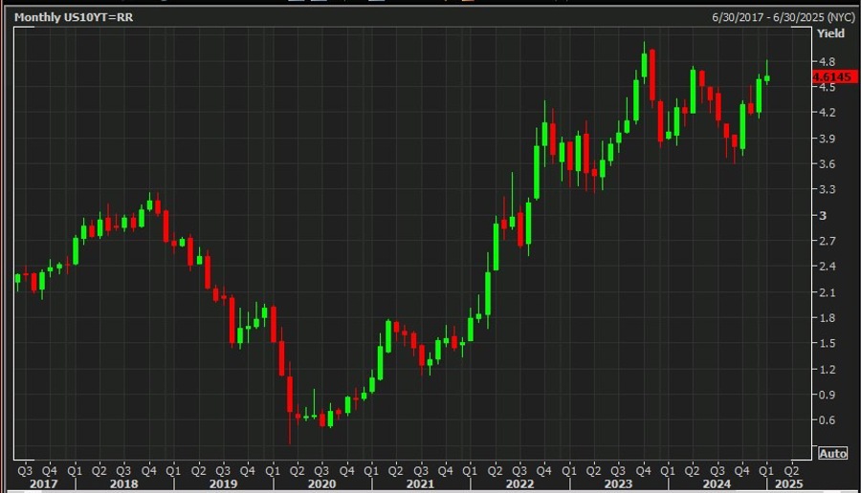Click the 3.3 yield axis label

(x=827, y=190)
